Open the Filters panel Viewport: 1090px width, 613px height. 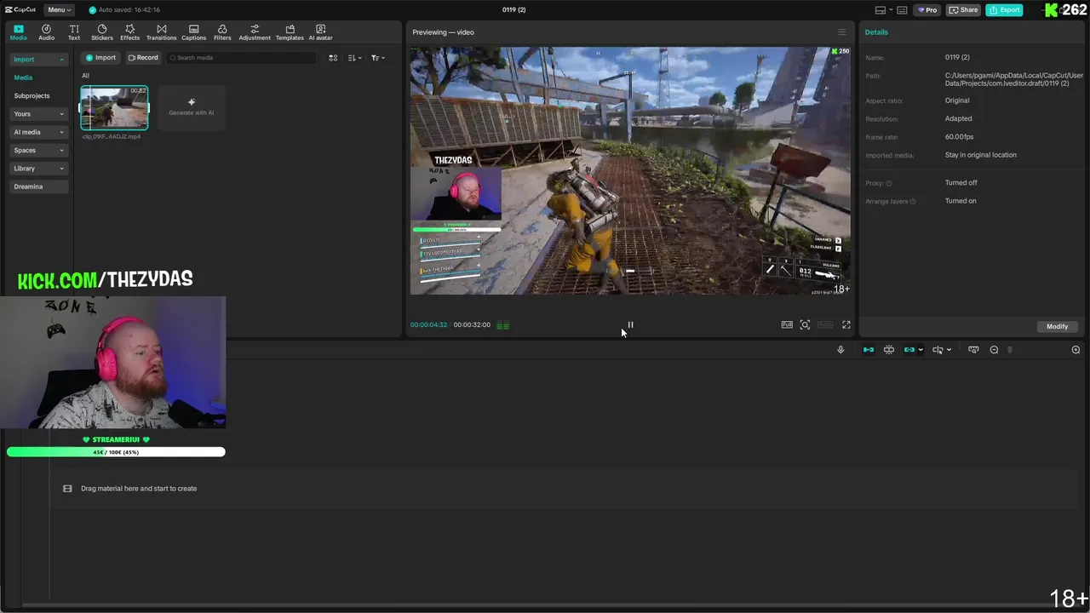point(222,32)
